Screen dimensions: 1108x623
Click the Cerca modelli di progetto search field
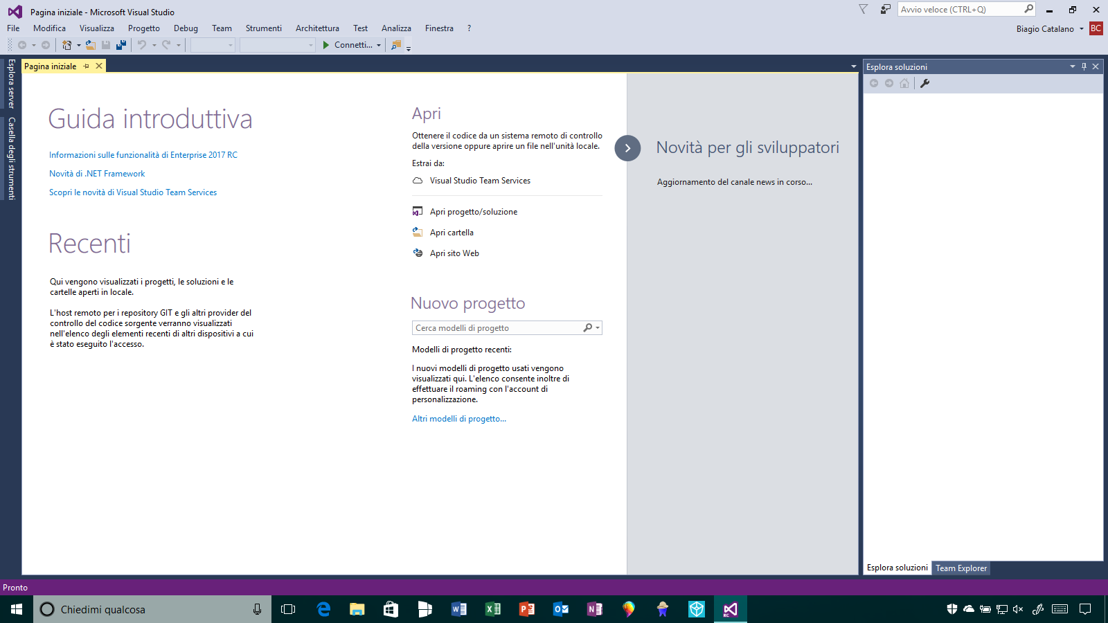point(507,328)
